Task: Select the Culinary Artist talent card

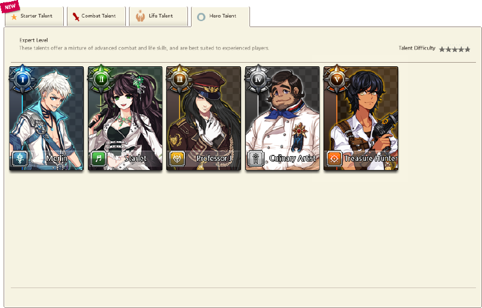Action: [282, 118]
